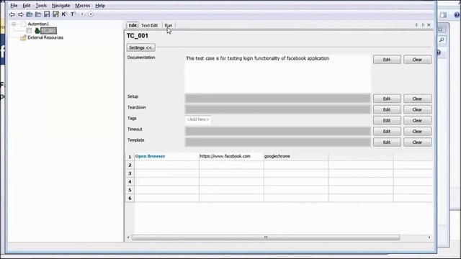The height and width of the screenshot is (259, 461).
Task: Click Edit button for Setup
Action: pyautogui.click(x=387, y=99)
